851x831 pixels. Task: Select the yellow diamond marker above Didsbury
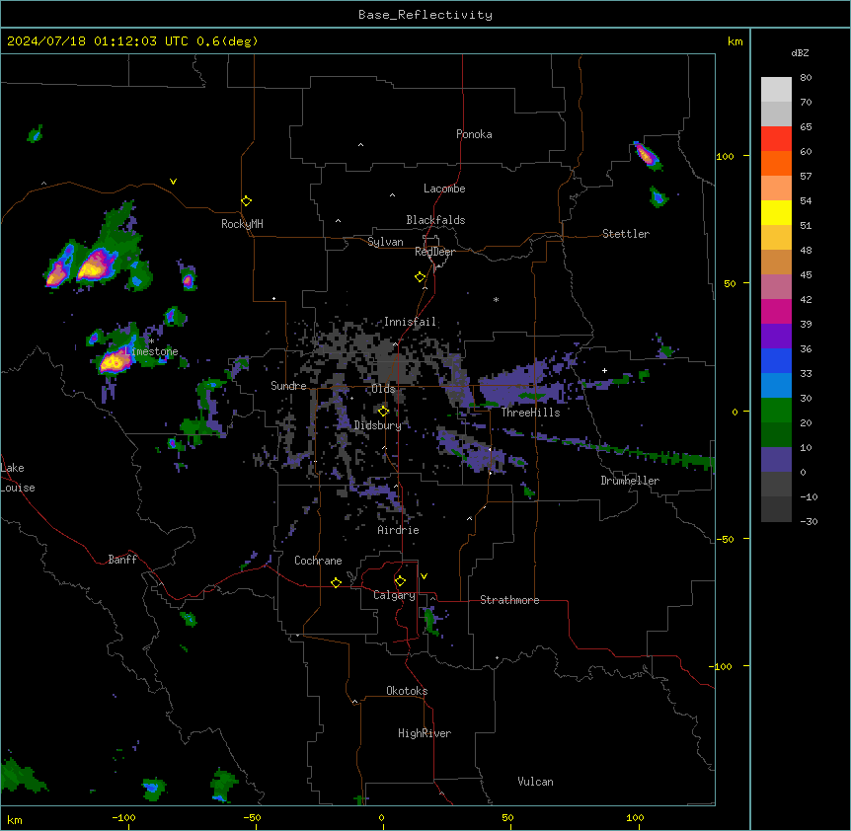pos(384,412)
